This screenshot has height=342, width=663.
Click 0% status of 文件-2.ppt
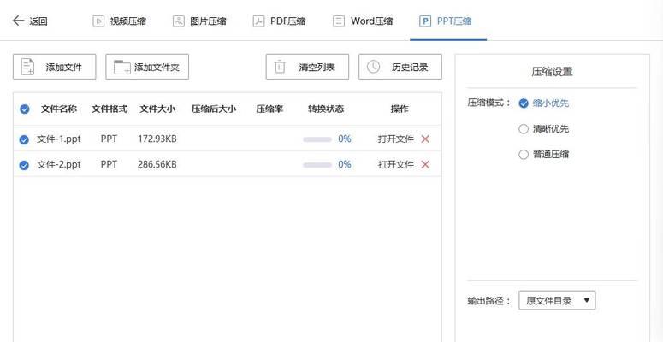tap(345, 164)
